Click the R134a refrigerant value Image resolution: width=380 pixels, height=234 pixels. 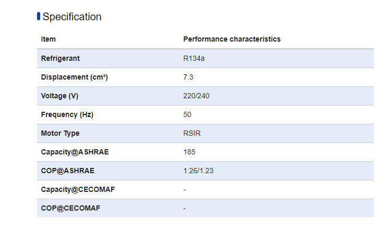point(194,58)
